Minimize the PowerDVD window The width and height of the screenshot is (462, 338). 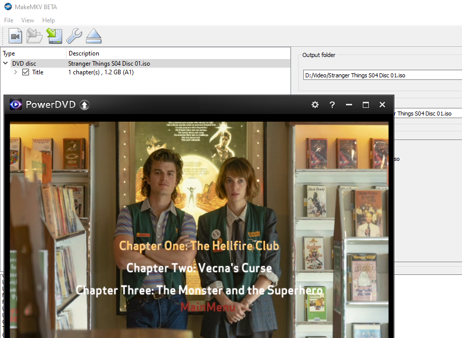click(349, 105)
